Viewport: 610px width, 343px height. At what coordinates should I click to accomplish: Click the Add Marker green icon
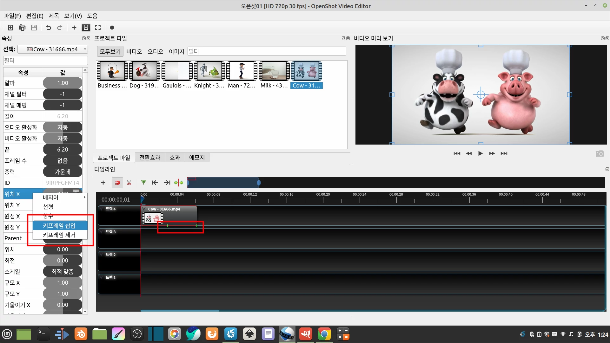click(x=143, y=182)
